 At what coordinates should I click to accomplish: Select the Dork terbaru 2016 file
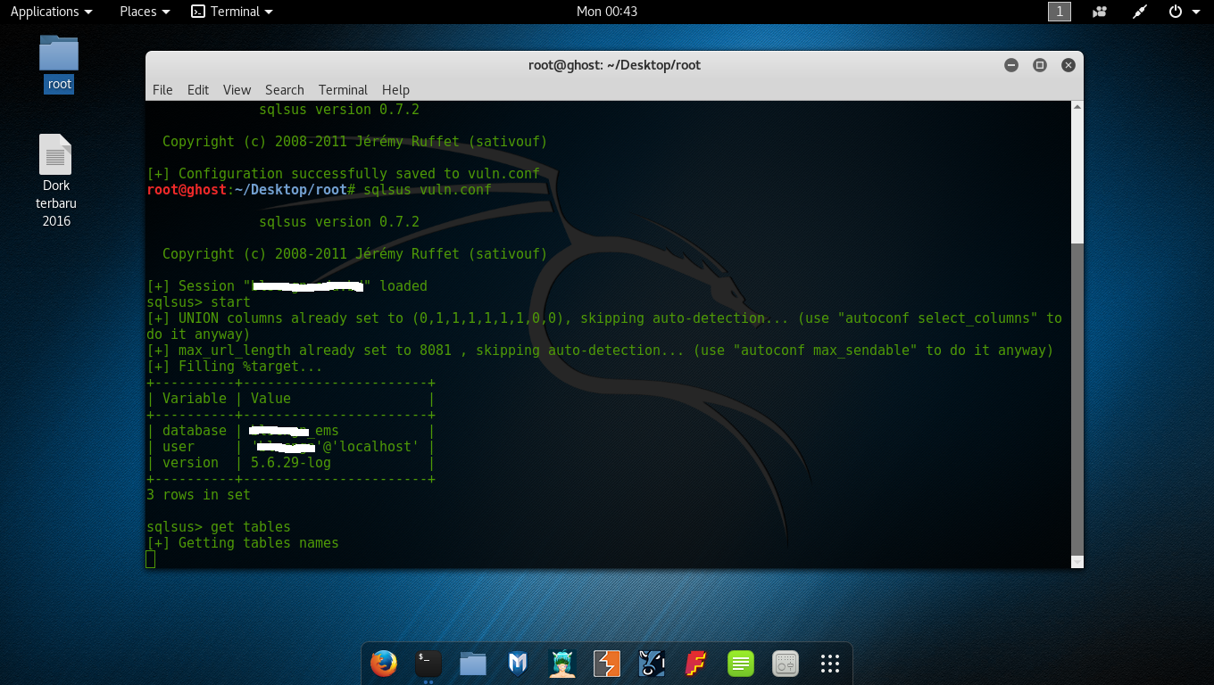(x=55, y=181)
